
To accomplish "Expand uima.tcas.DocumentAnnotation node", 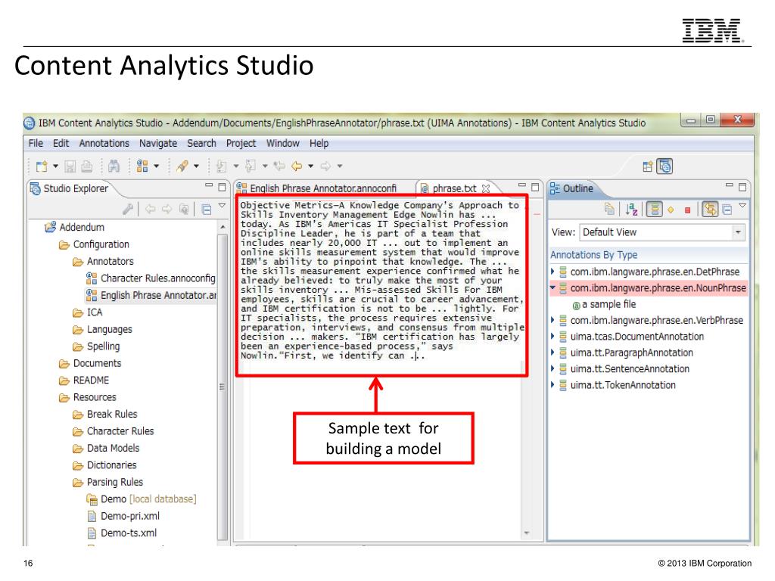I will tap(552, 337).
